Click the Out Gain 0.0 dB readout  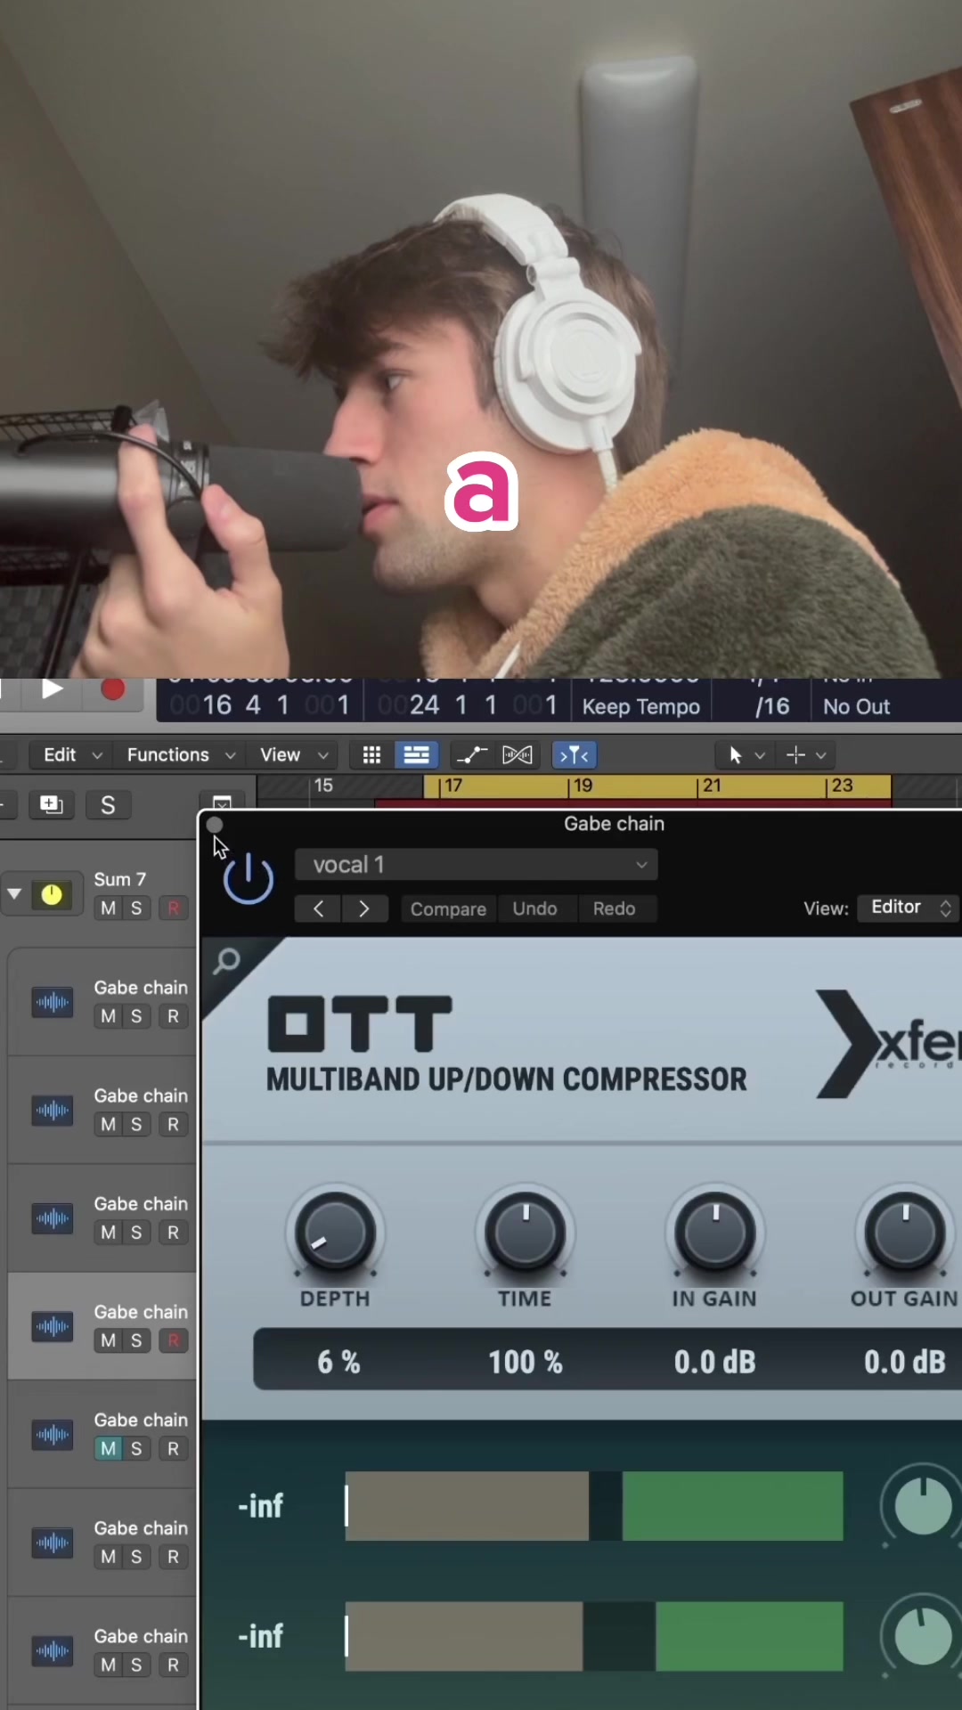coord(904,1362)
